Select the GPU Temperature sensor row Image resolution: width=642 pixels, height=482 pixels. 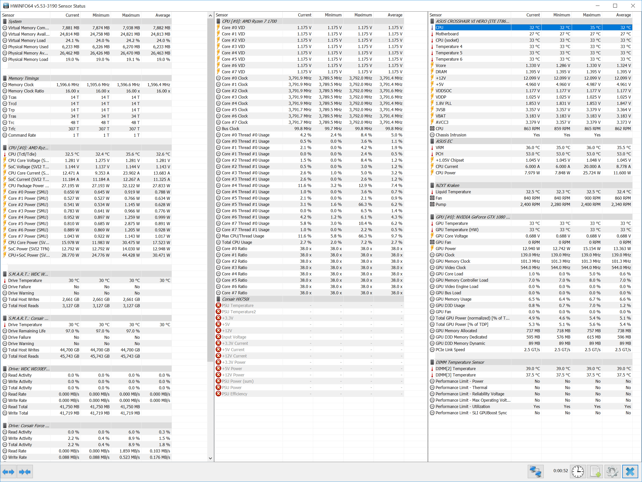[452, 223]
